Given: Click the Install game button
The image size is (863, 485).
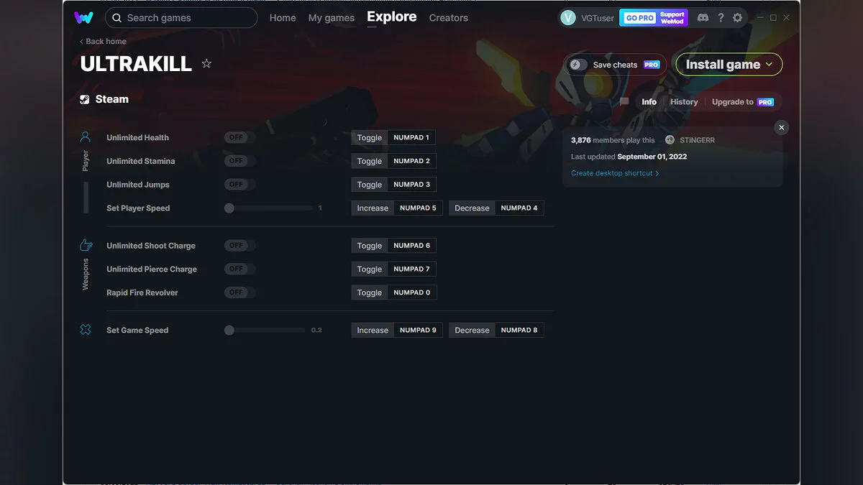Looking at the screenshot, I should coord(729,65).
